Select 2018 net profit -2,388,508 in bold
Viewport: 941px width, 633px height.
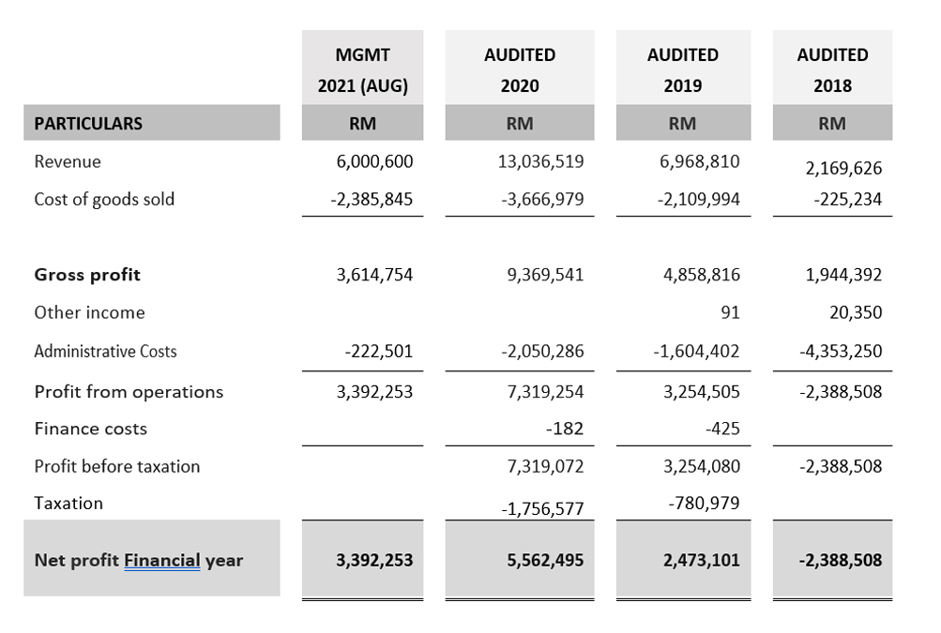pyautogui.click(x=841, y=560)
